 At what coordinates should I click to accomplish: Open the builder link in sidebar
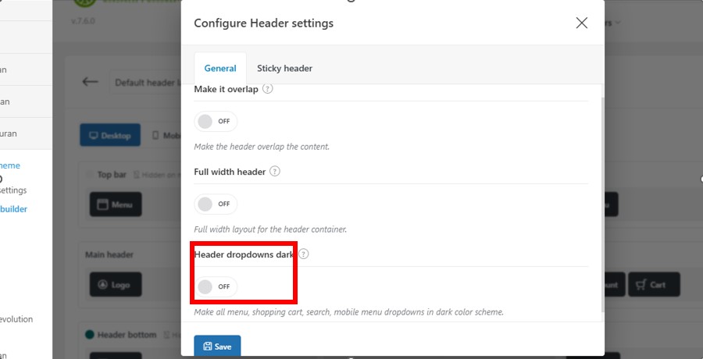coord(13,209)
